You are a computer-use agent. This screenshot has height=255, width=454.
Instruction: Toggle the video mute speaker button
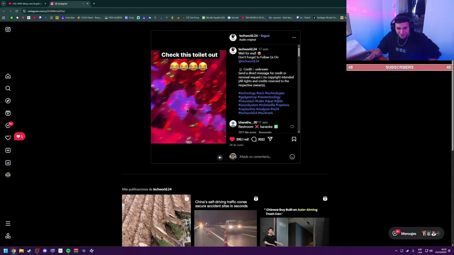point(220,158)
